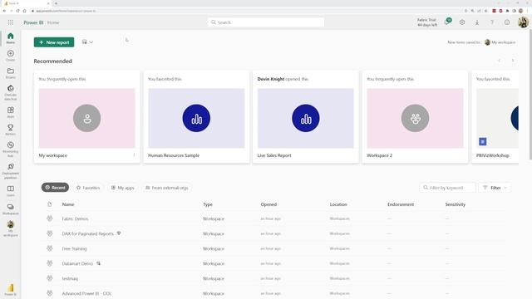Image resolution: width=532 pixels, height=299 pixels.
Task: Open the user profile avatar
Action: (523, 22)
